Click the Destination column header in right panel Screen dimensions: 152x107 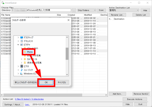pos(125,19)
